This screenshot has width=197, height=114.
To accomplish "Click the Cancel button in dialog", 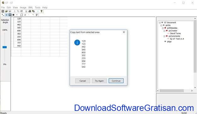I will pyautogui.click(x=83, y=81).
